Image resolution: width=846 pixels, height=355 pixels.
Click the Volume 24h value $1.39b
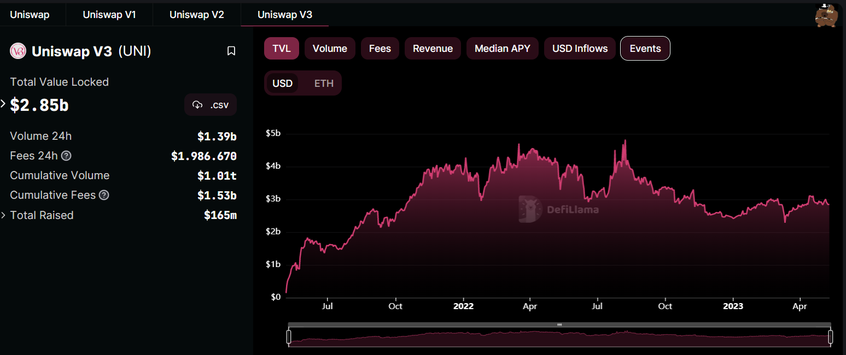point(217,136)
